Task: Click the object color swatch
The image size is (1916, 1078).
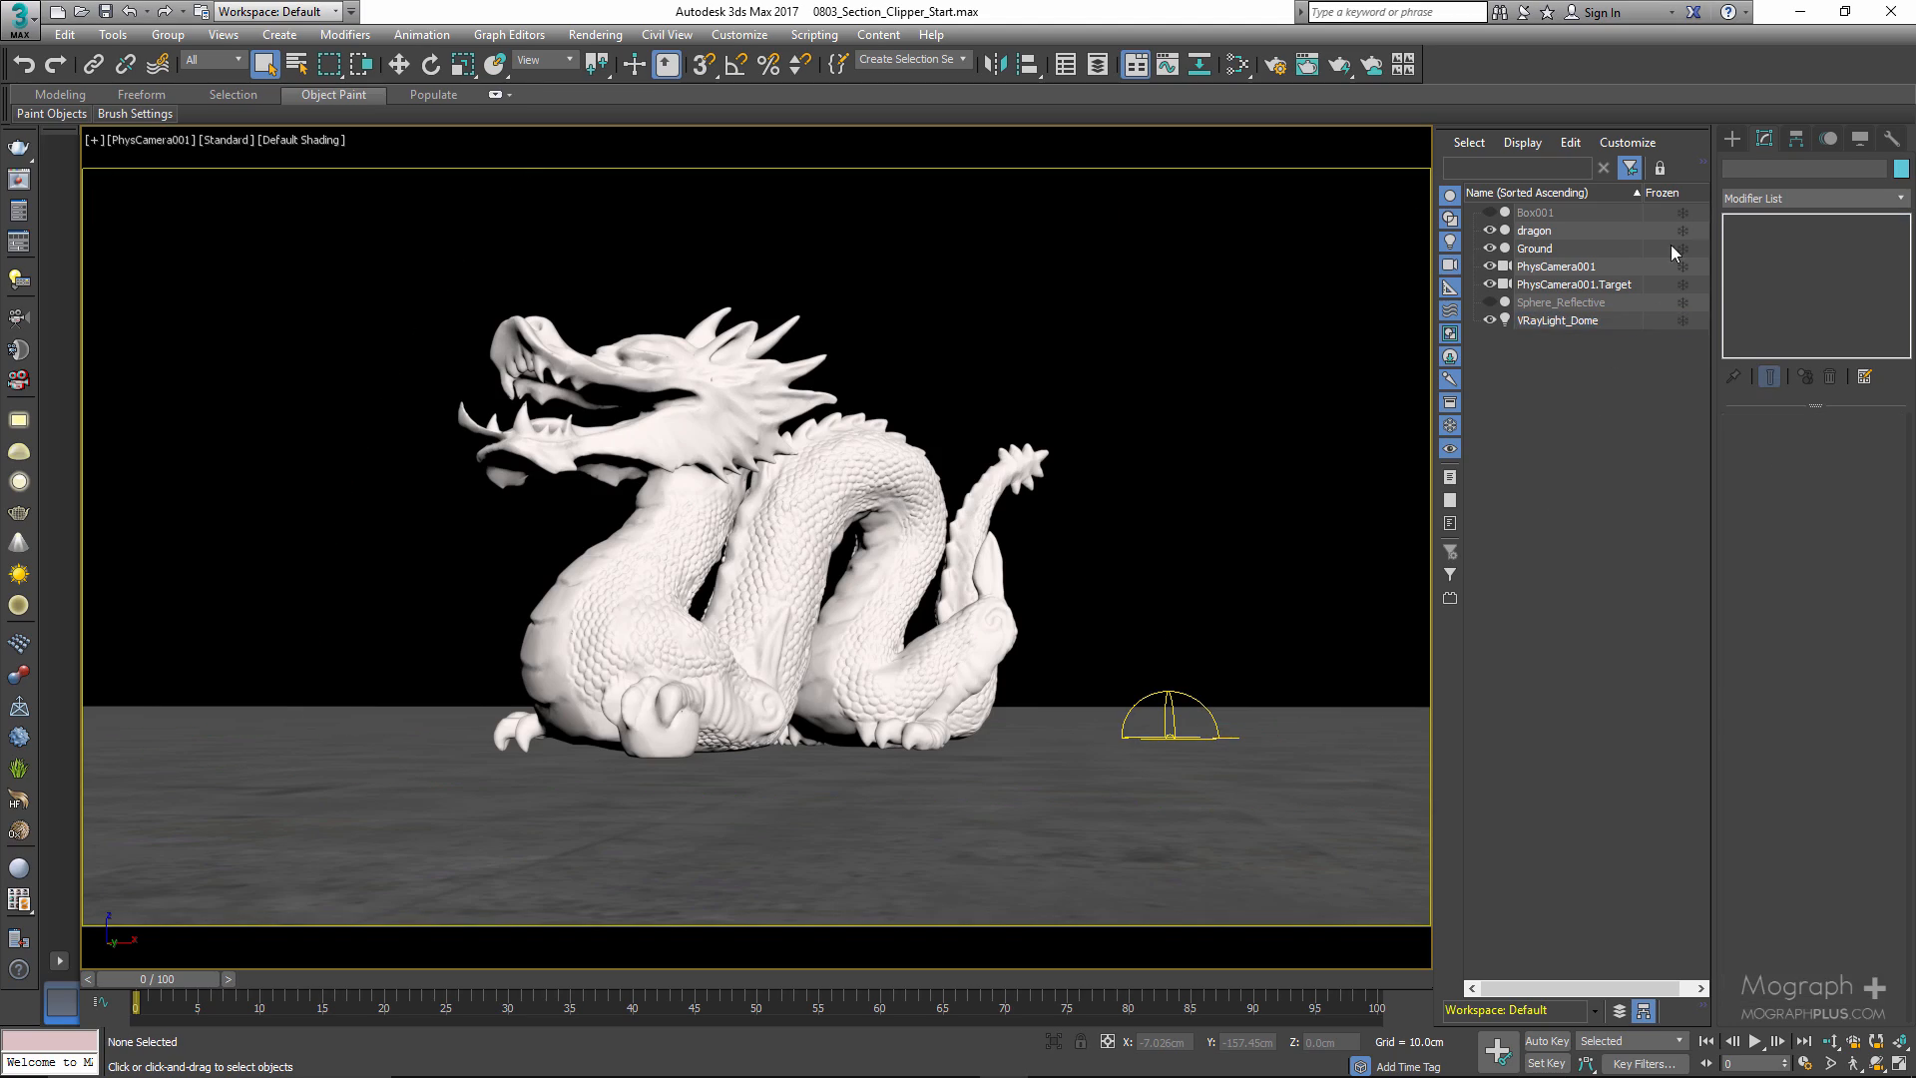Action: tap(1900, 169)
